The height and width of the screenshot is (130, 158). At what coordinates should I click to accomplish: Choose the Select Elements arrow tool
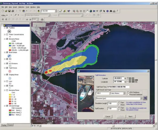tap(104, 11)
